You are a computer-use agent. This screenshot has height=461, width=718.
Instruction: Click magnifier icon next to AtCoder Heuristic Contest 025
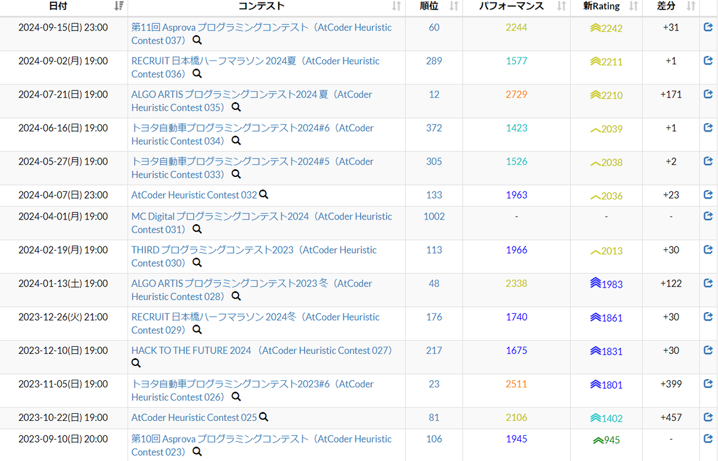point(264,417)
